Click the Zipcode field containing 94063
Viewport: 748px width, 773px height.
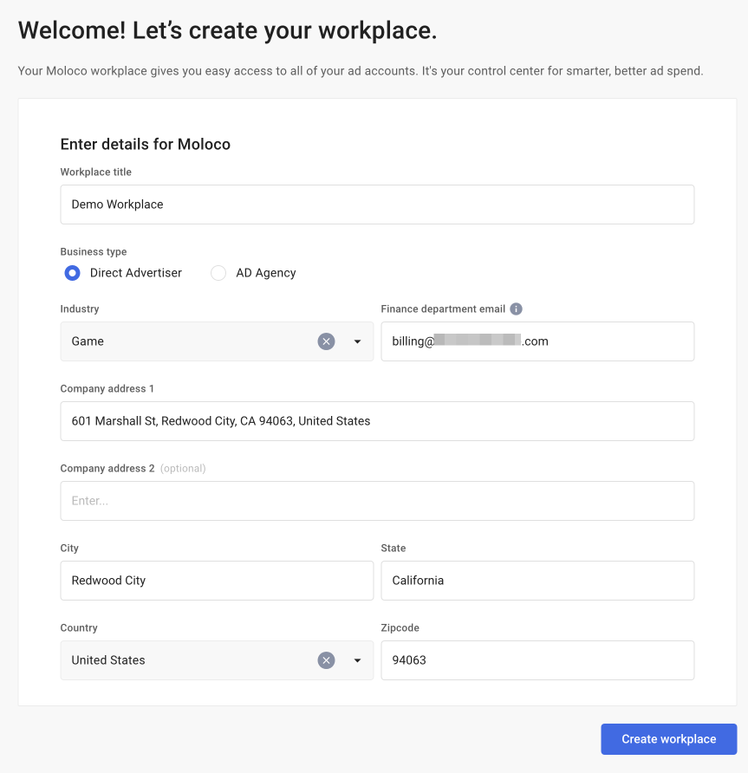click(x=537, y=660)
